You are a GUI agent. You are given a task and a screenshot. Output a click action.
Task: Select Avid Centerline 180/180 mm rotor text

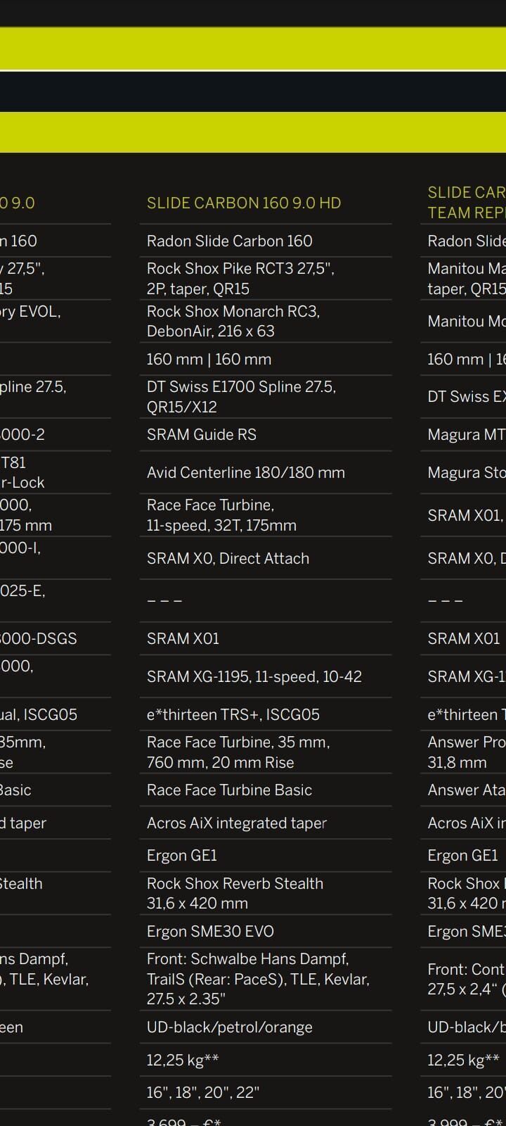pyautogui.click(x=245, y=473)
